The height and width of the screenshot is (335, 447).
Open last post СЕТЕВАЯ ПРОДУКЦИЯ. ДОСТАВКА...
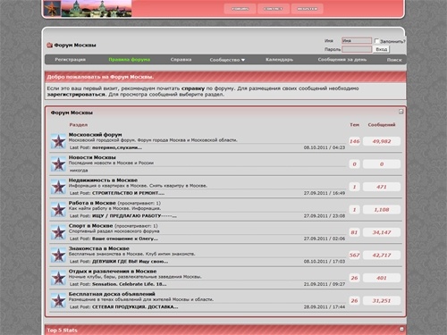tap(135, 307)
